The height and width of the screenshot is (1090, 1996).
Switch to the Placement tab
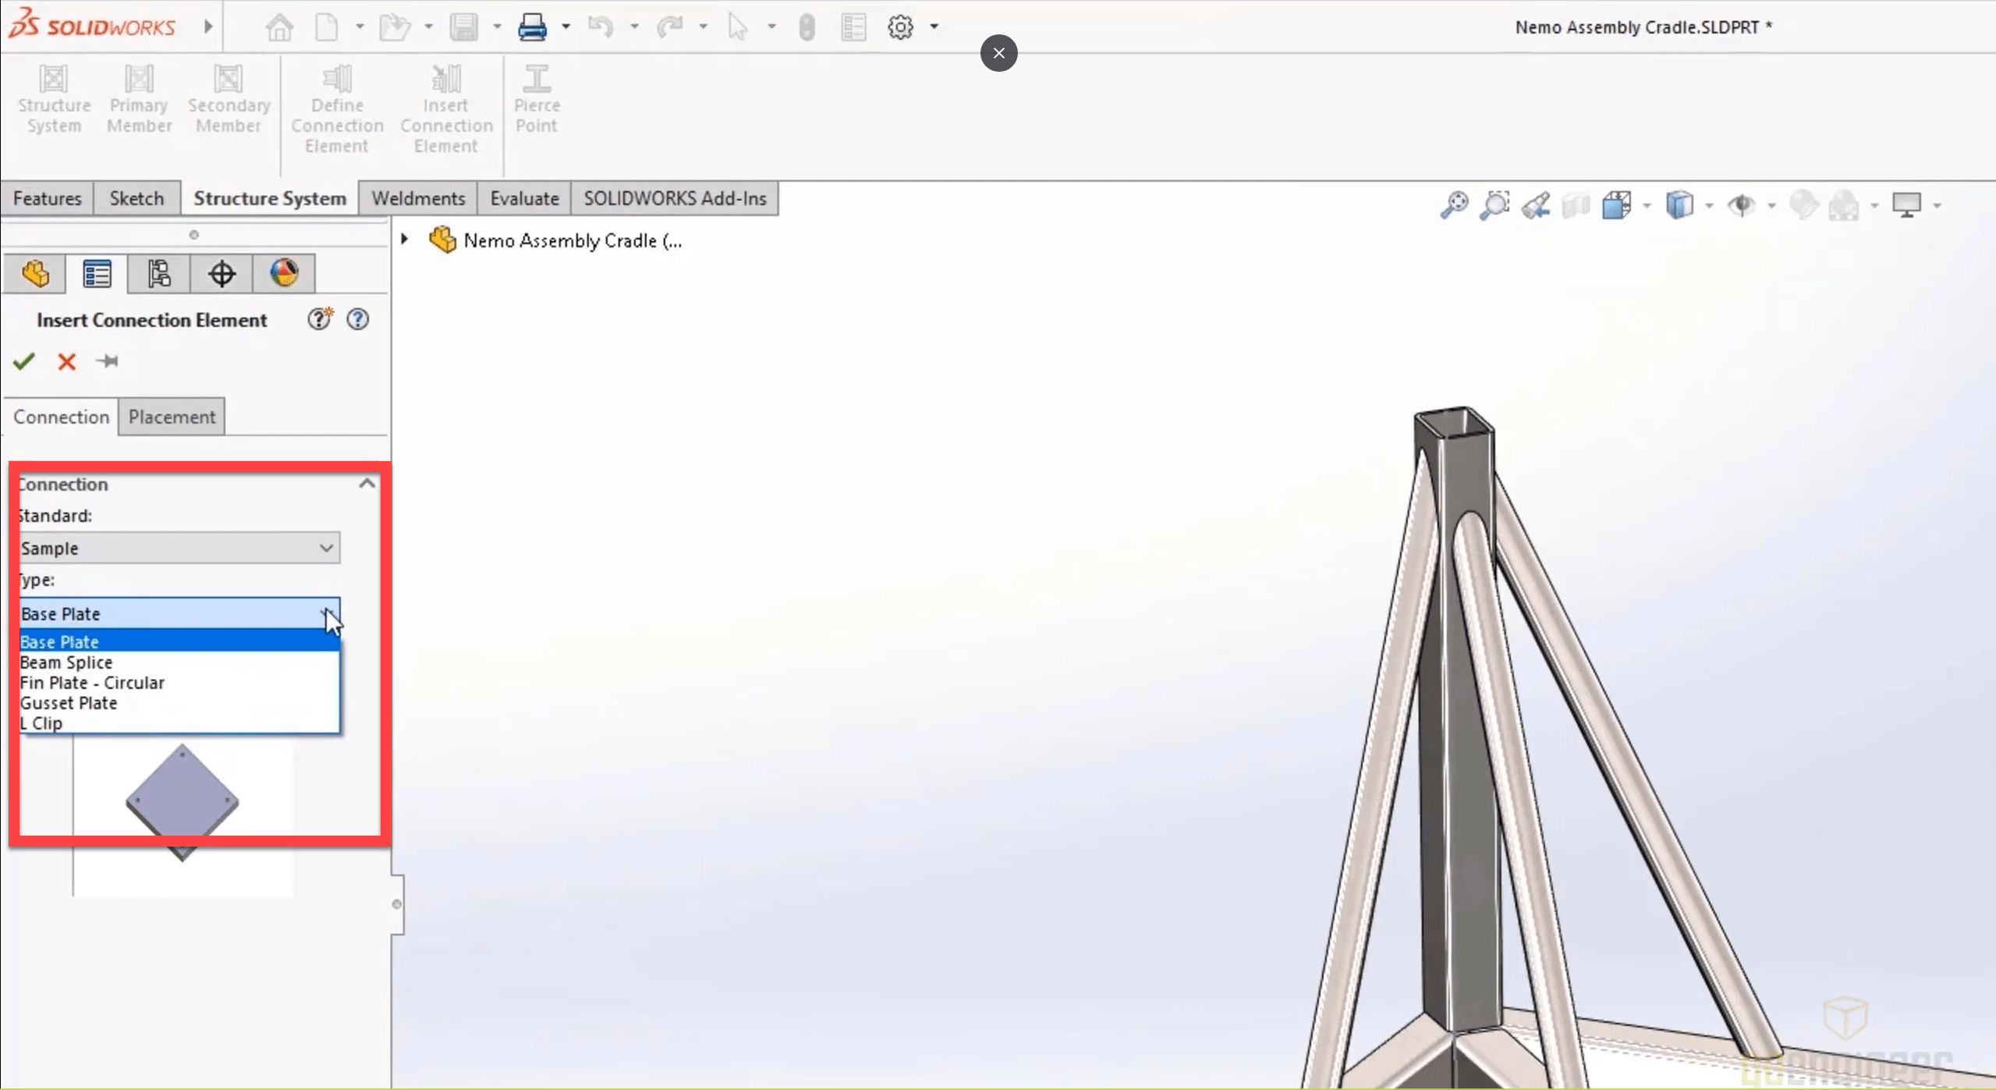point(172,417)
